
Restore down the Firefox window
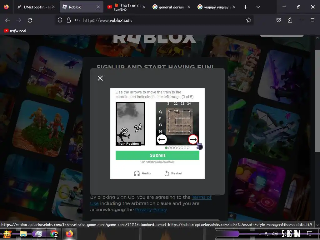298,7
